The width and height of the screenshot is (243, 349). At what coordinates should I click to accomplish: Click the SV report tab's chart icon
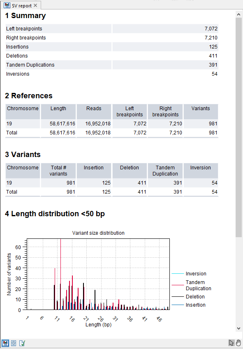click(x=7, y=5)
